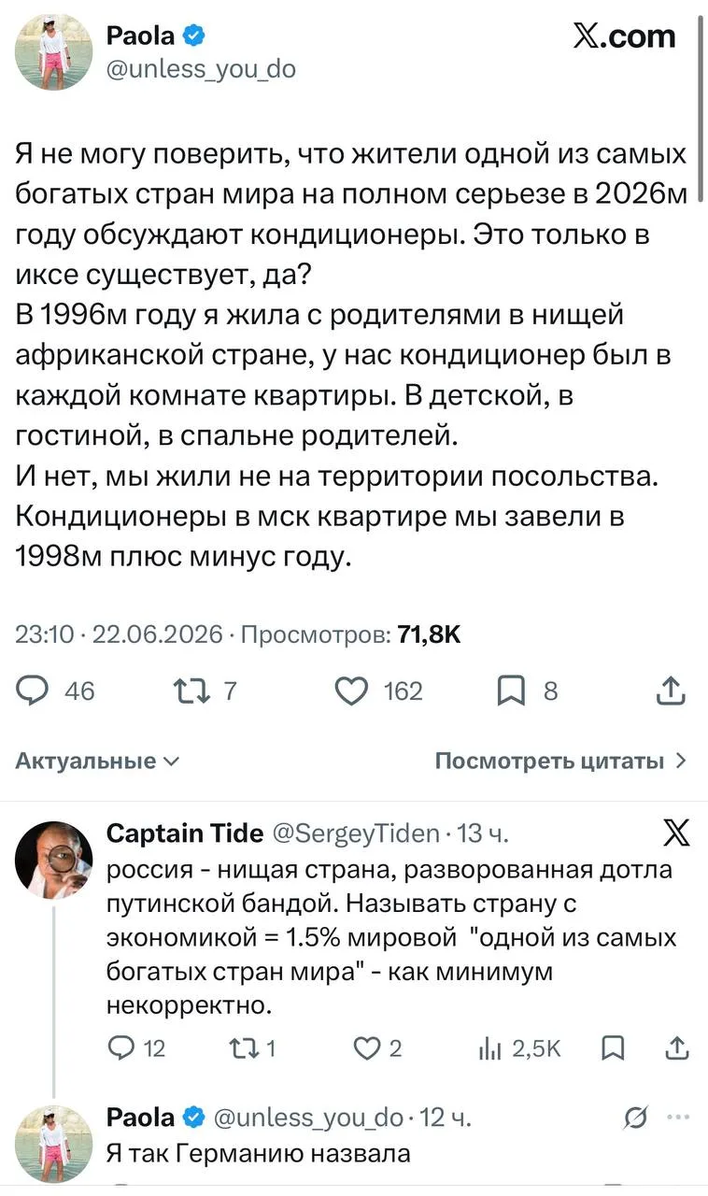Screen dimensions: 708x1196
Task: View analytics of Captain Tide's reply
Action: pyautogui.click(x=489, y=1048)
